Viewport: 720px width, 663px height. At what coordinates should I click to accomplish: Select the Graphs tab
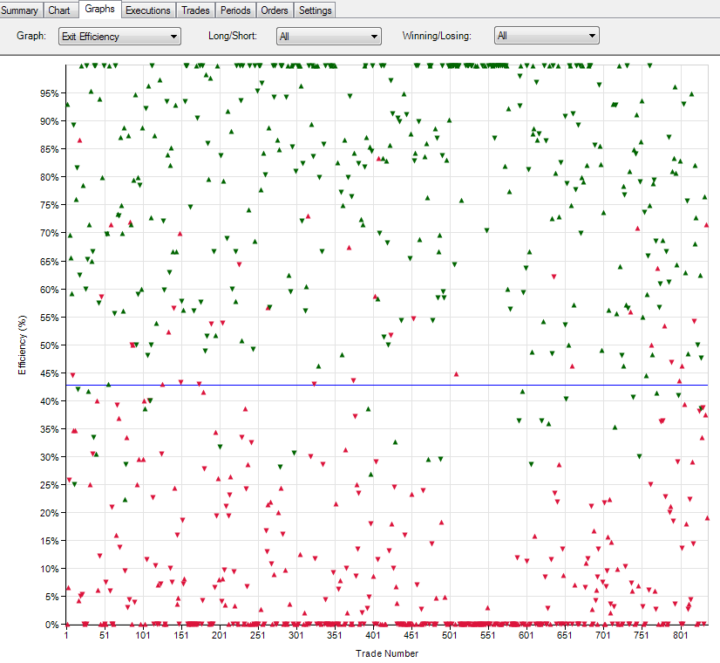(99, 10)
